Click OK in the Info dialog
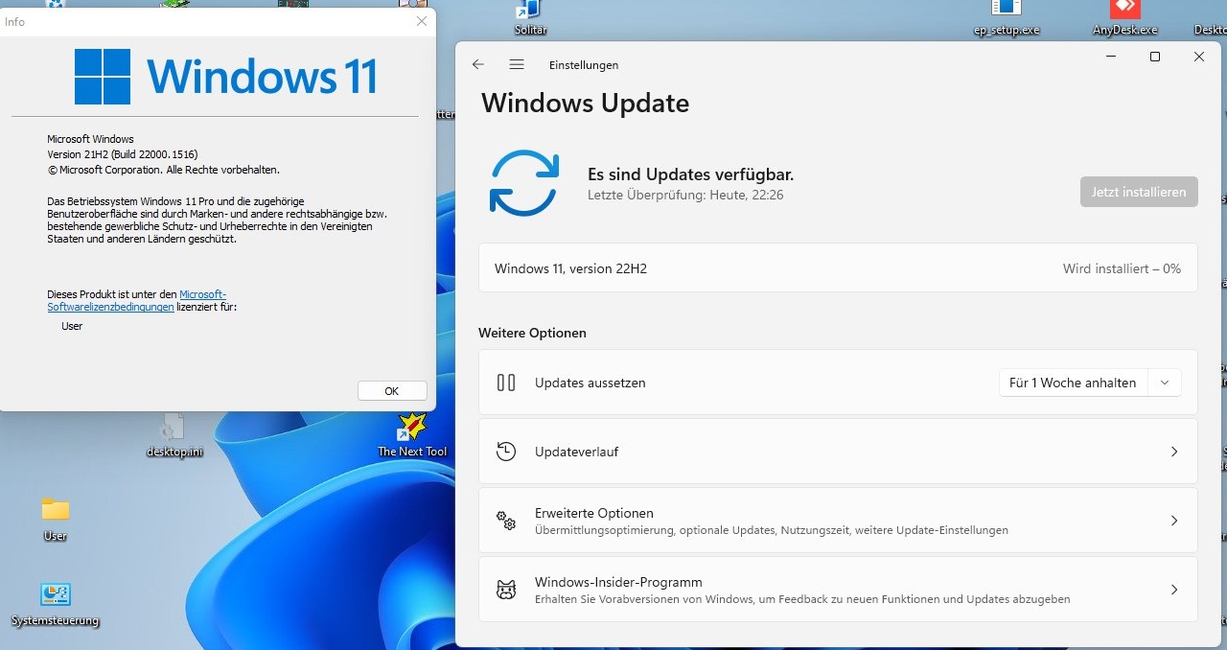The height and width of the screenshot is (650, 1227). tap(392, 390)
